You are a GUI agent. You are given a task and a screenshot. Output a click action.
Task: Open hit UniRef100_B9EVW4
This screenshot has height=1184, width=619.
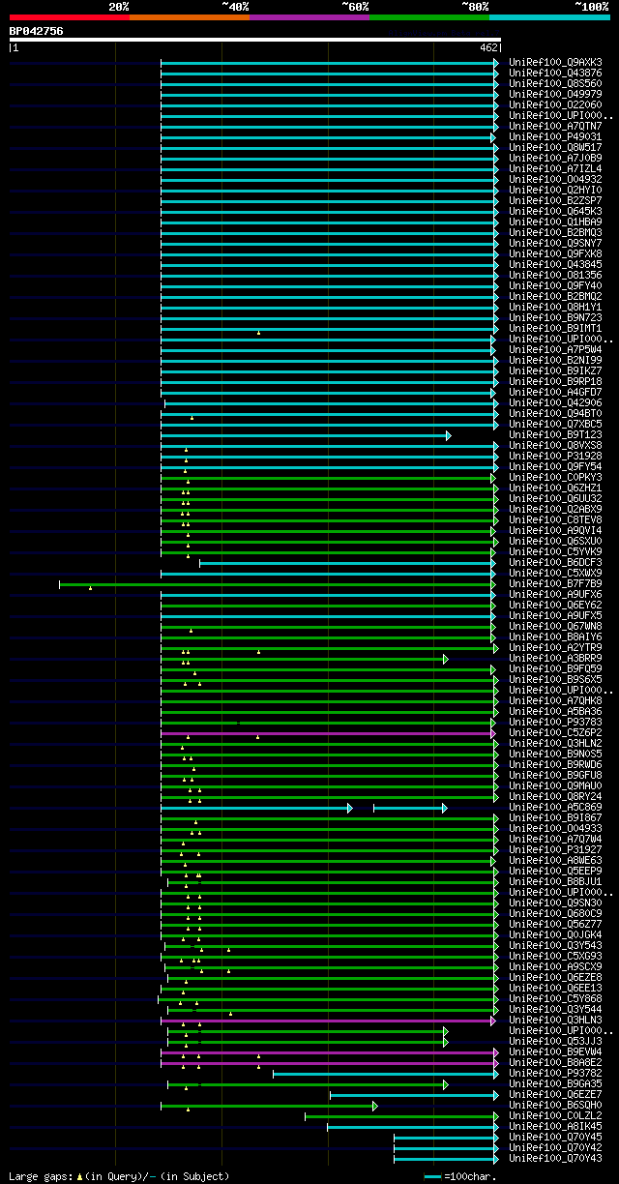click(555, 1051)
